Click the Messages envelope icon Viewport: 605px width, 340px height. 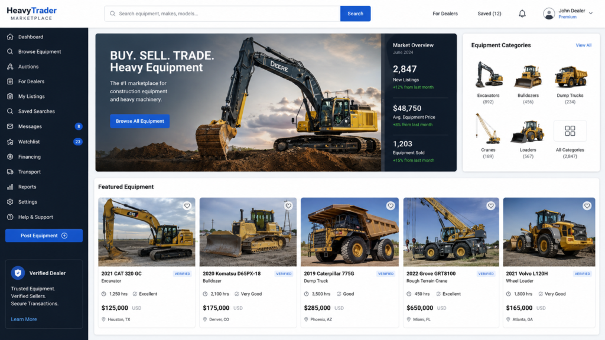click(x=10, y=126)
